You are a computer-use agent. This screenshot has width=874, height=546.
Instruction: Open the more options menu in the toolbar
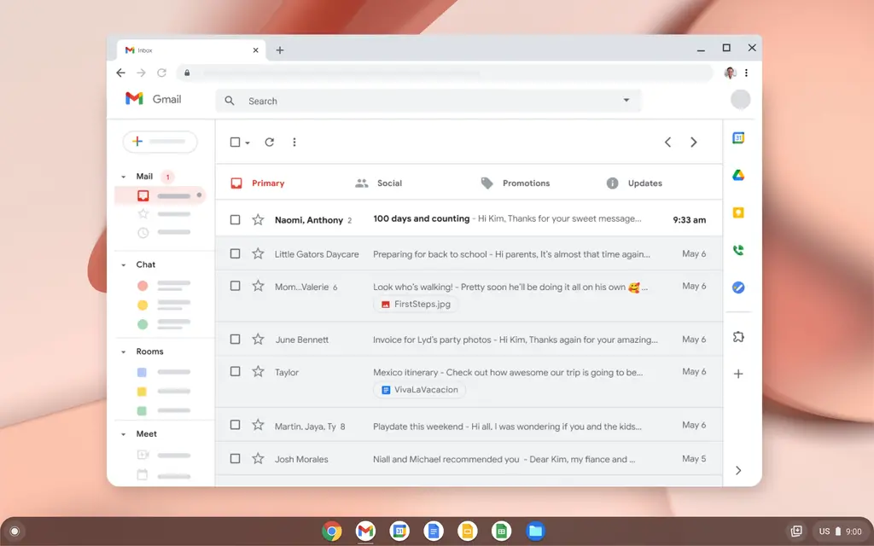coord(294,142)
